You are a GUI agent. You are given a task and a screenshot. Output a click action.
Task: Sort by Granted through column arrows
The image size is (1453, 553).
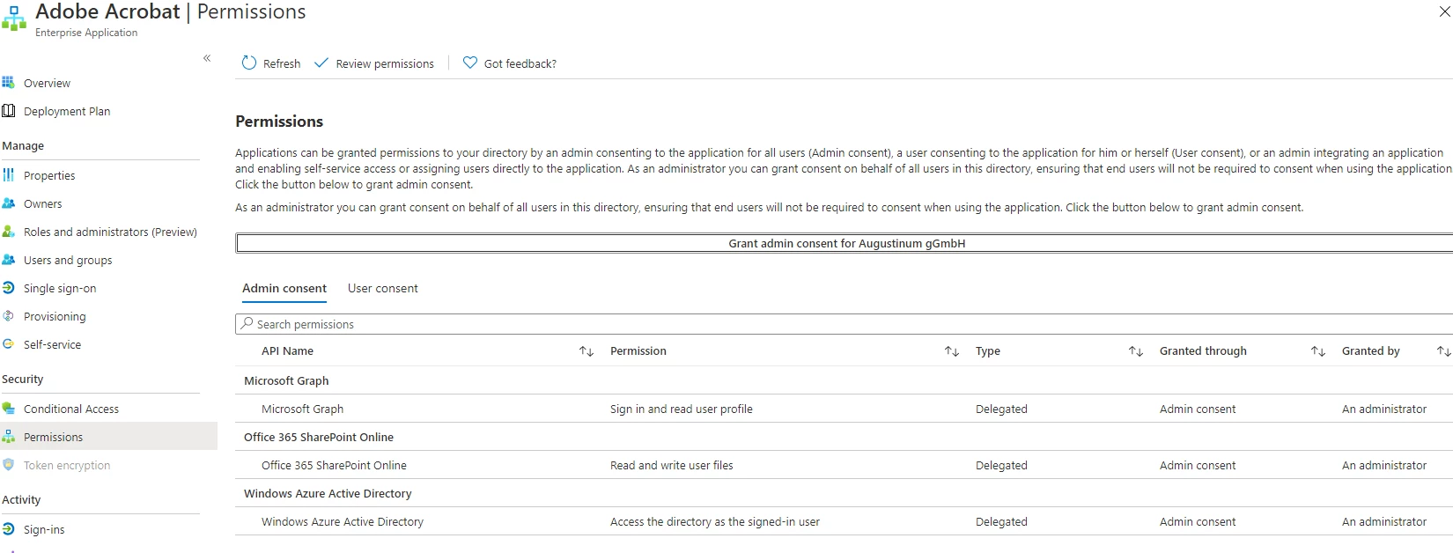pos(1318,351)
